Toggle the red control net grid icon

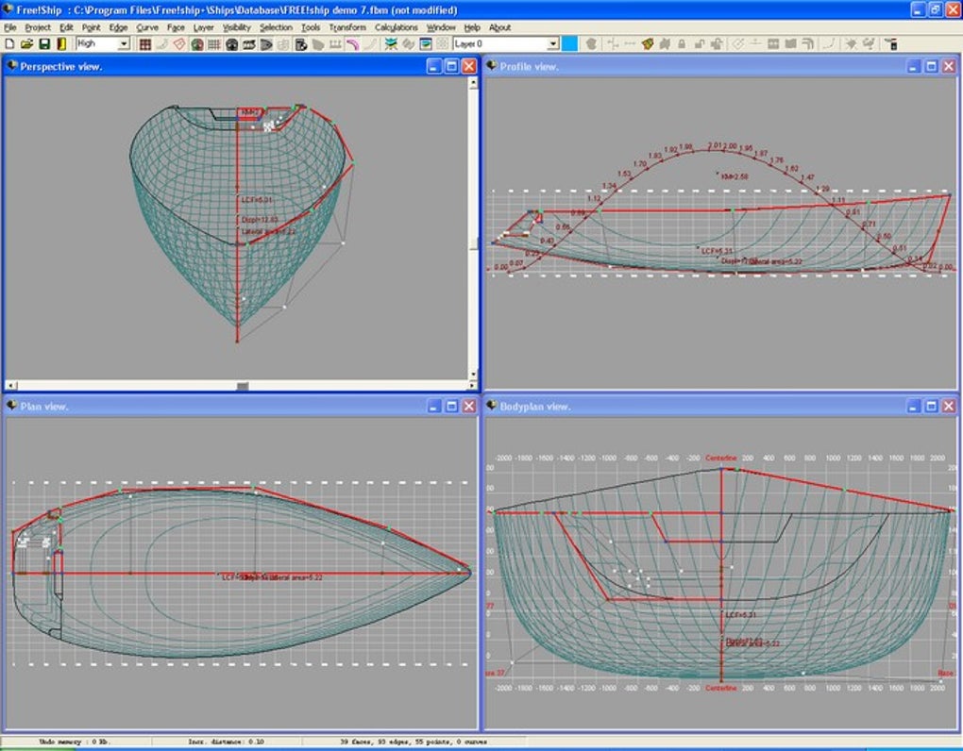tap(145, 44)
